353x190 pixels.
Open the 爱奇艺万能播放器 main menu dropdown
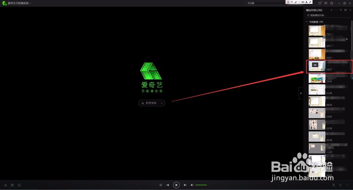tap(30, 3)
